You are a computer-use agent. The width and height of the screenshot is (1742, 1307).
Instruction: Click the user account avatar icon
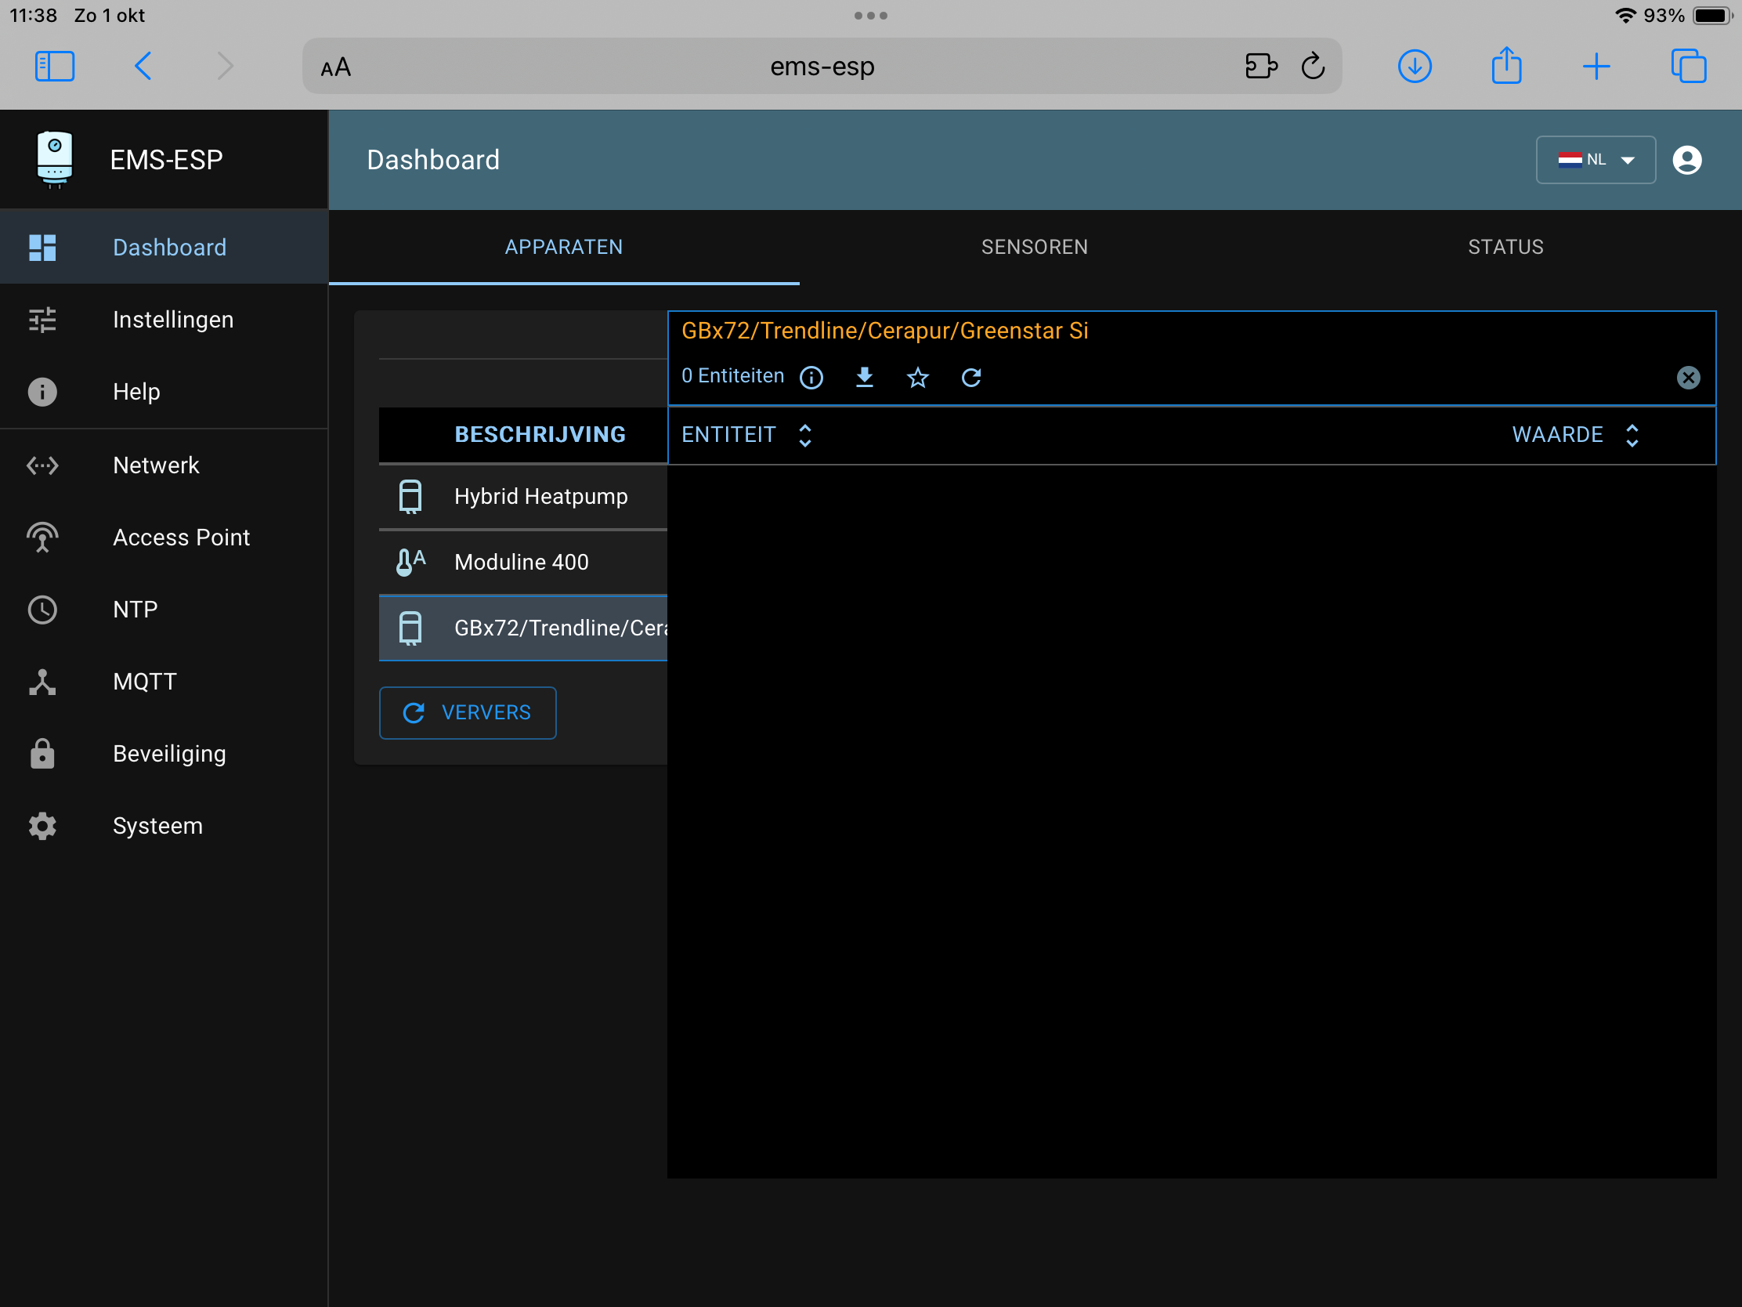tap(1688, 159)
